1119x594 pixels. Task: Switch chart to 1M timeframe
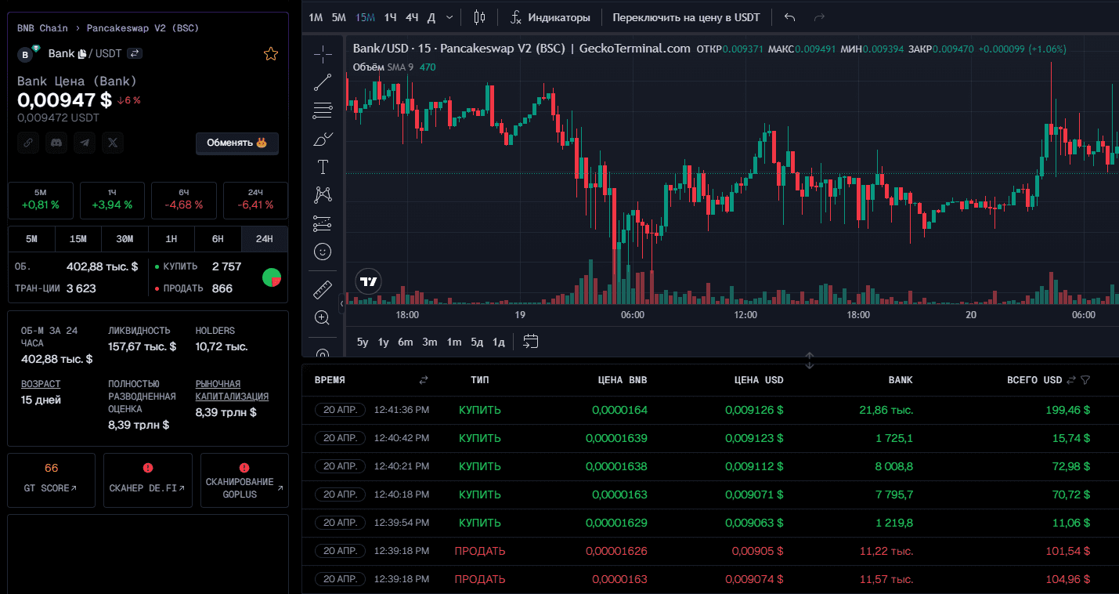click(x=316, y=17)
